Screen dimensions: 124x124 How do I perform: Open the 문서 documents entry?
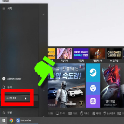pos(7,87)
